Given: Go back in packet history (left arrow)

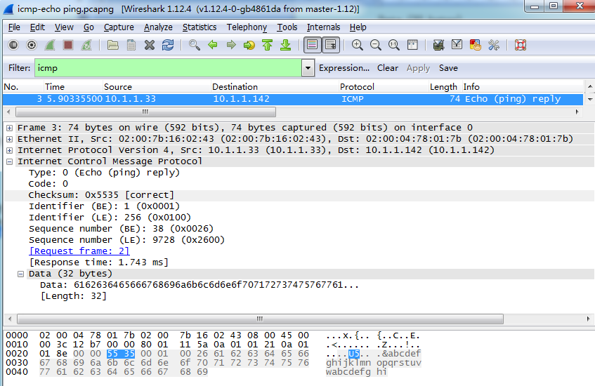Looking at the screenshot, I should (x=212, y=45).
